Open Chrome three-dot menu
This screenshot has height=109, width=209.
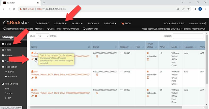tap(205, 9)
